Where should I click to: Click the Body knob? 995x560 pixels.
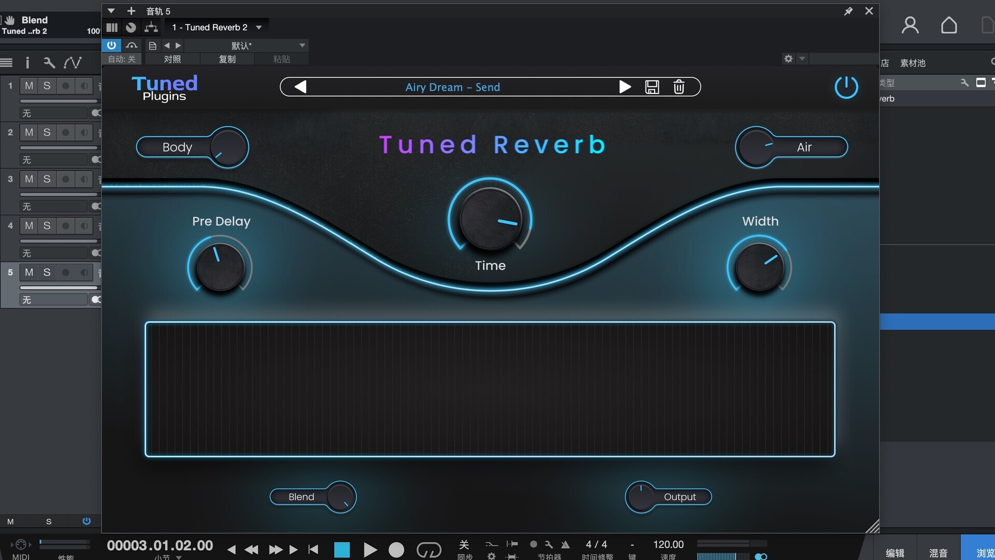[229, 147]
